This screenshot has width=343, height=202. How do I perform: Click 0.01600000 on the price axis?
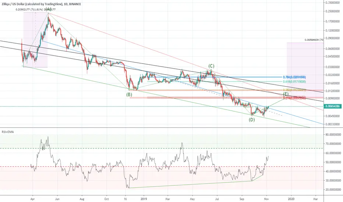tap(332, 83)
